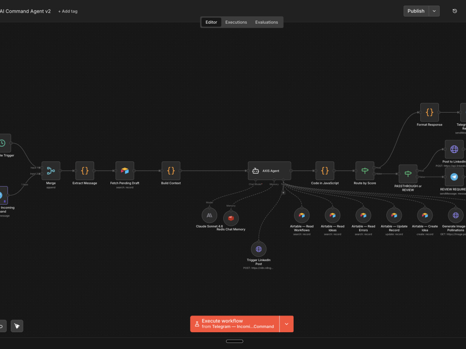Open Generate Image Pollinations tool node
The width and height of the screenshot is (466, 349).
[456, 215]
